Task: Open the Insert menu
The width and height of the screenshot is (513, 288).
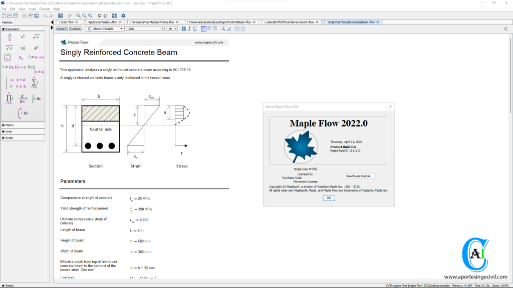Action: [32, 8]
